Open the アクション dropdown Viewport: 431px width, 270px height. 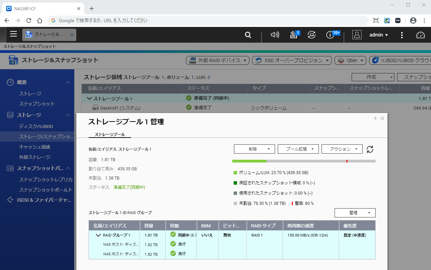(x=342, y=149)
